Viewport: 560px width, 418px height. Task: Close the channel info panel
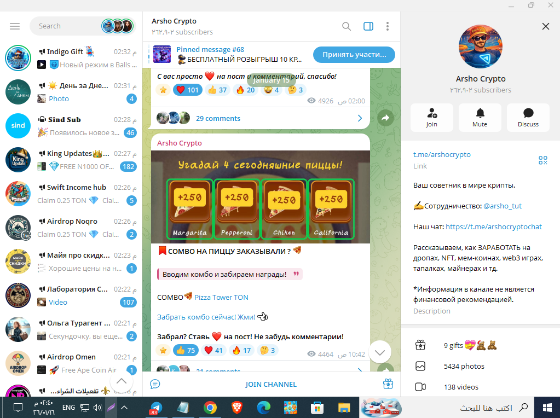click(545, 26)
